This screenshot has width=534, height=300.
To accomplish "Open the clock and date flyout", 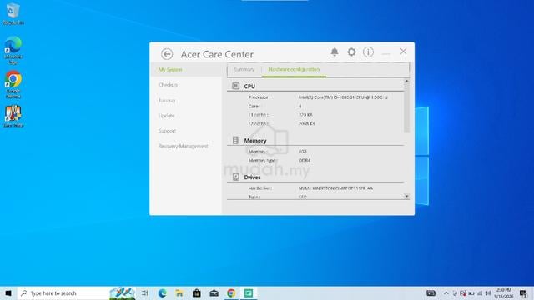I will click(x=504, y=292).
